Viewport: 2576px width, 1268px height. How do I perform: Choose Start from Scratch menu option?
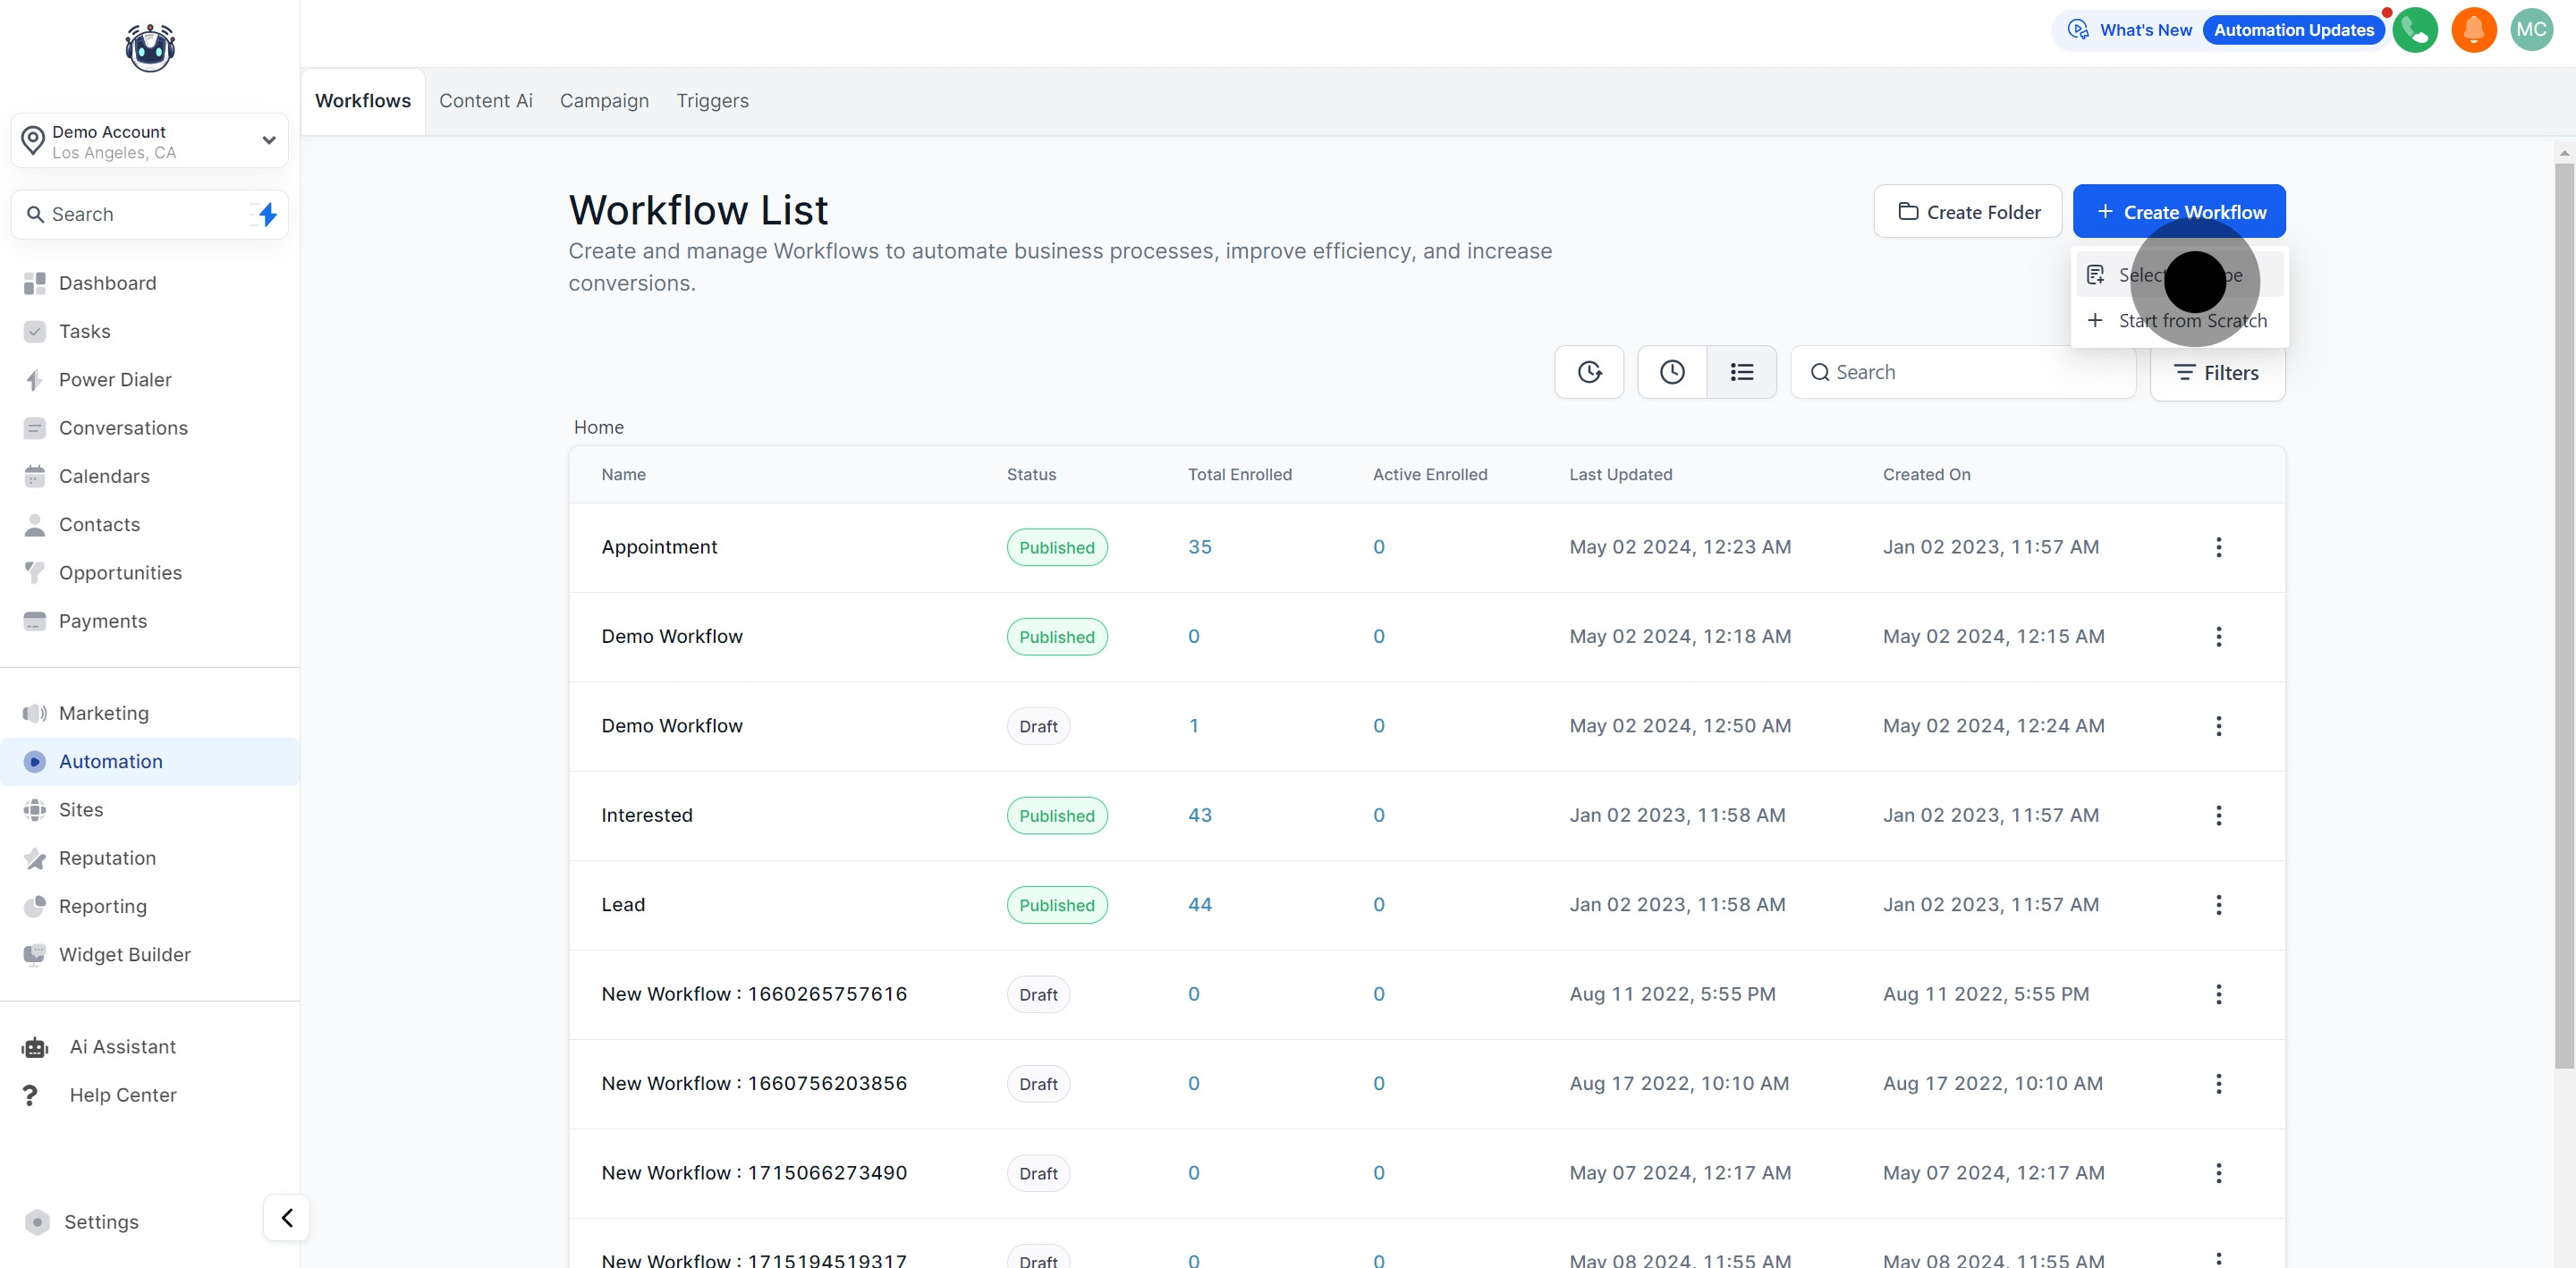pyautogui.click(x=2191, y=321)
